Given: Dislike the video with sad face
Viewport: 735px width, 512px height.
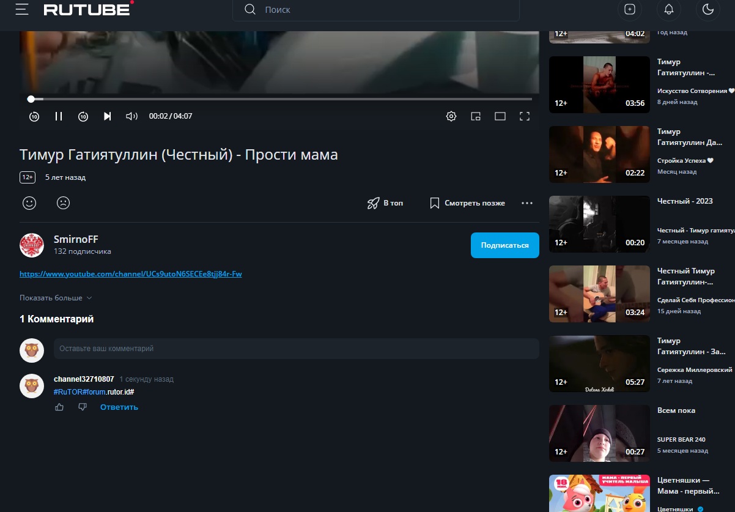Looking at the screenshot, I should (63, 202).
